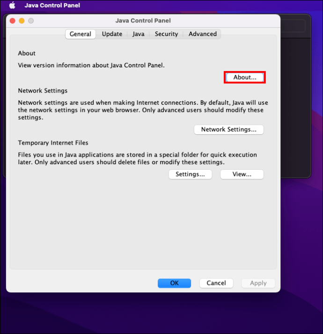This screenshot has width=323, height=334.
Task: Click the About... button
Action: click(245, 77)
